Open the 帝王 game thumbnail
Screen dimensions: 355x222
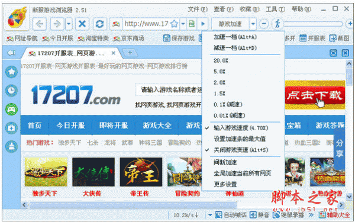coord(141,172)
